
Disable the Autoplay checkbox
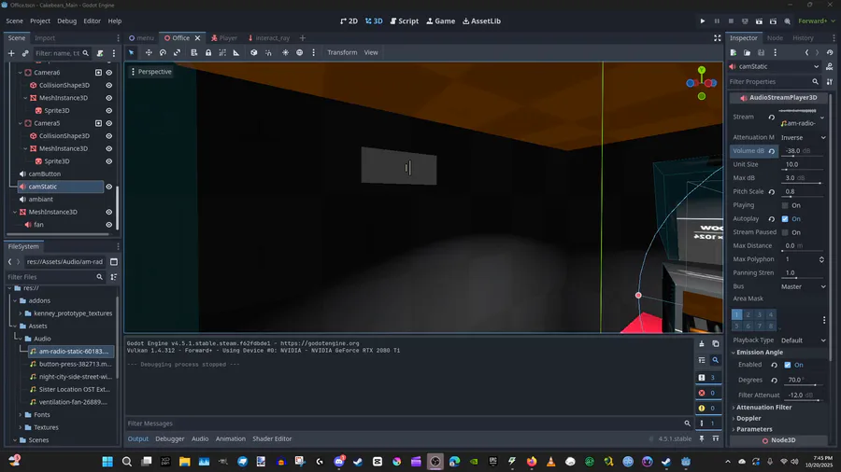785,219
